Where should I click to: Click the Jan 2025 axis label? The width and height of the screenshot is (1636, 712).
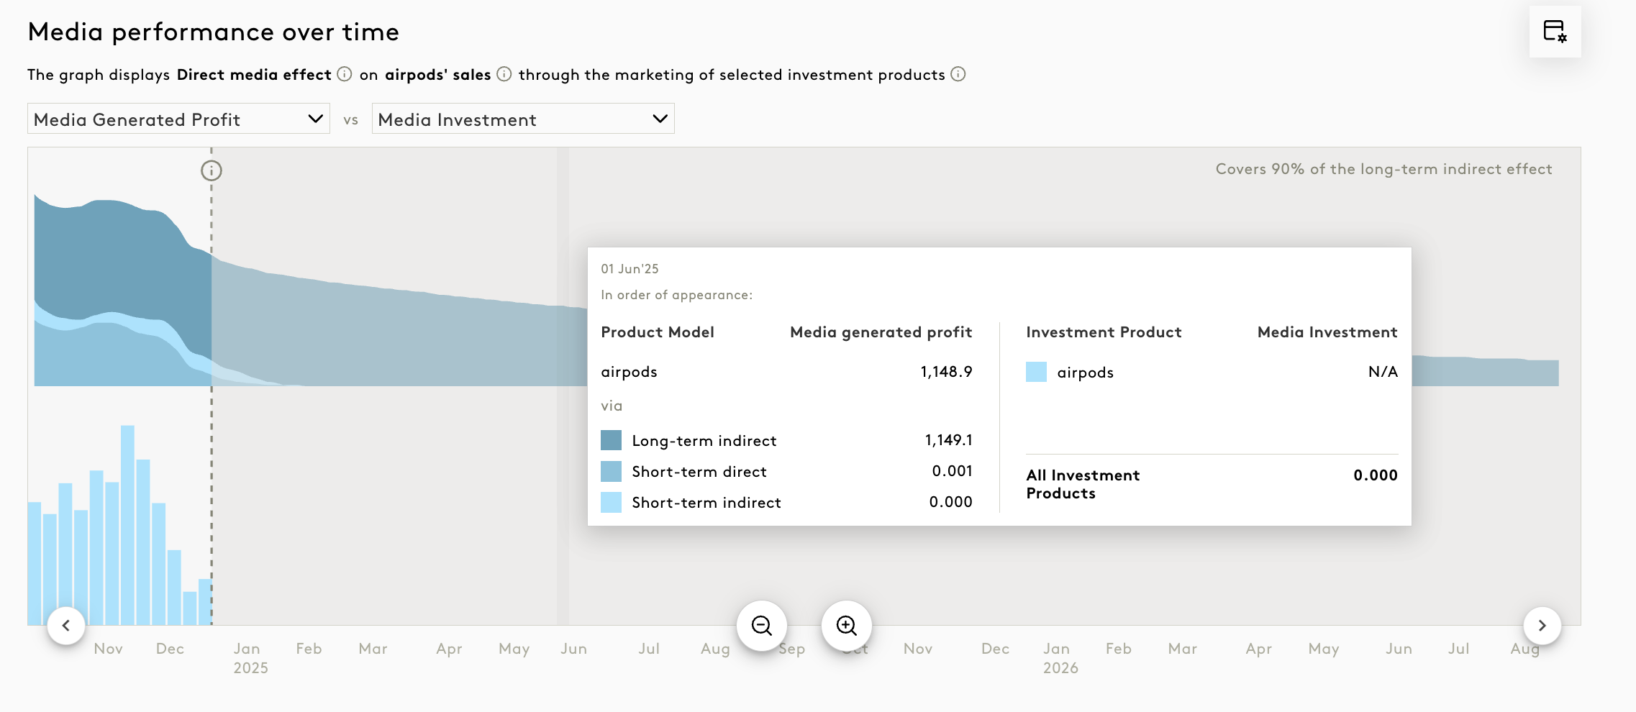tap(250, 657)
